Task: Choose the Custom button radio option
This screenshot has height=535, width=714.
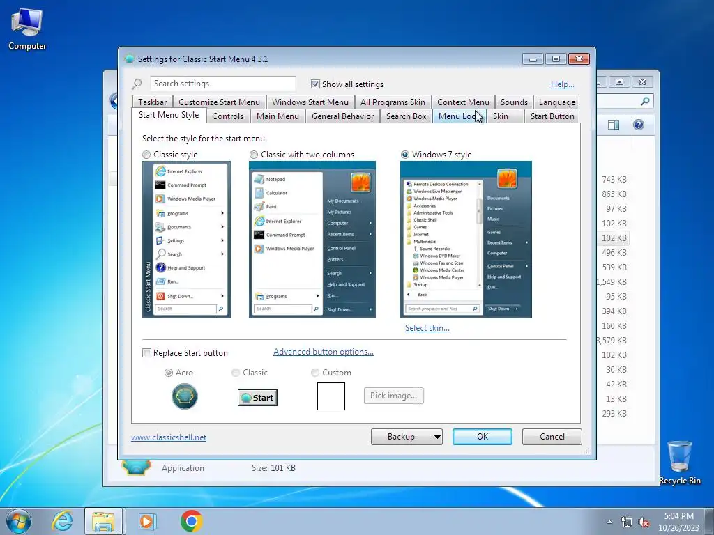Action: [x=314, y=373]
